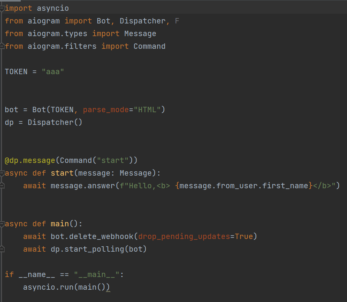Collapse the import block fold marker
Viewport: 347px width, 302px height.
pyautogui.click(x=2, y=8)
